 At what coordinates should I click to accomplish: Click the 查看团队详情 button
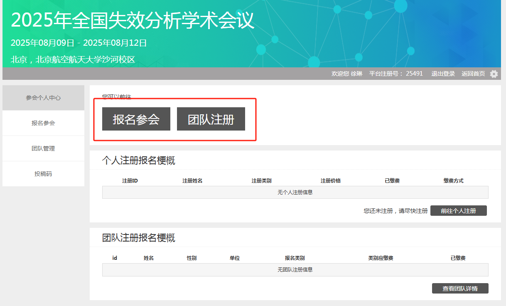click(x=460, y=289)
